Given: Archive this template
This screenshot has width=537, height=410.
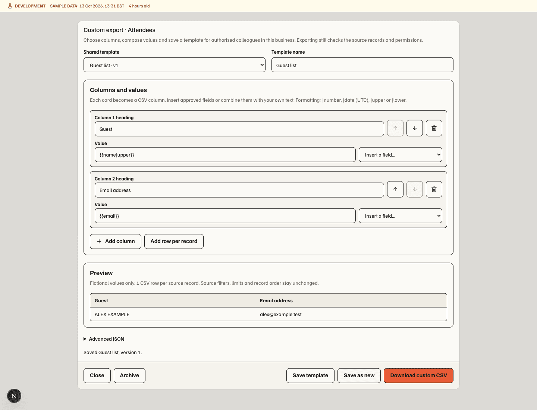Looking at the screenshot, I should tap(129, 376).
